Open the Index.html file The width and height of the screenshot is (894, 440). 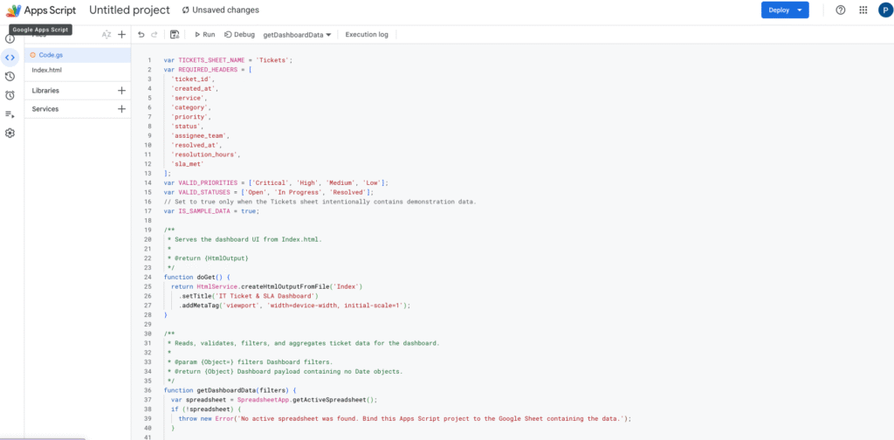78,70
